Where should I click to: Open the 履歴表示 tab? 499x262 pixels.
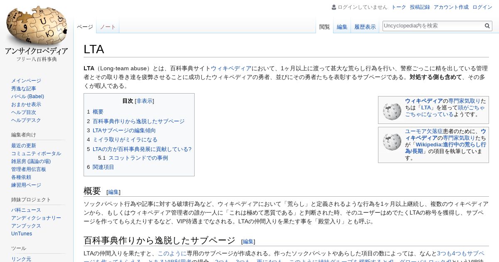click(x=365, y=27)
